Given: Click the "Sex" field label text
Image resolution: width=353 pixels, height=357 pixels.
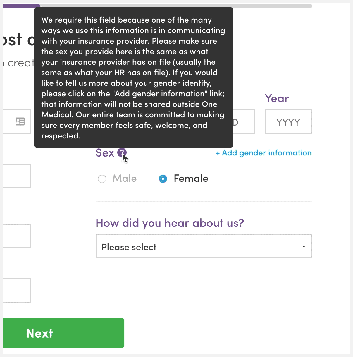Looking at the screenshot, I should [105, 153].
